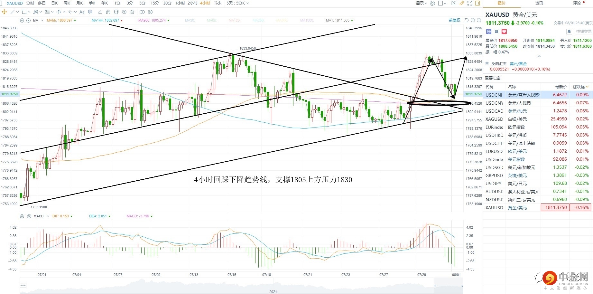Open chart settings gear next to 显示
The width and height of the screenshot is (593, 294).
click(x=432, y=3)
